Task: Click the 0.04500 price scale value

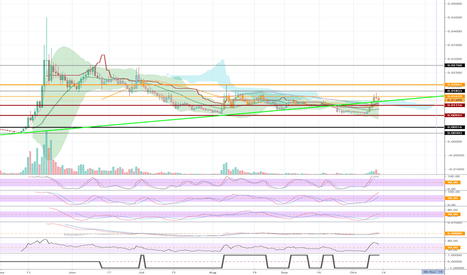Action: pyautogui.click(x=455, y=17)
